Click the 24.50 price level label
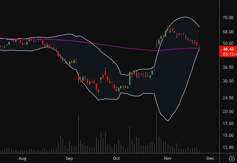Screen dimensions: 237x163 228,98
